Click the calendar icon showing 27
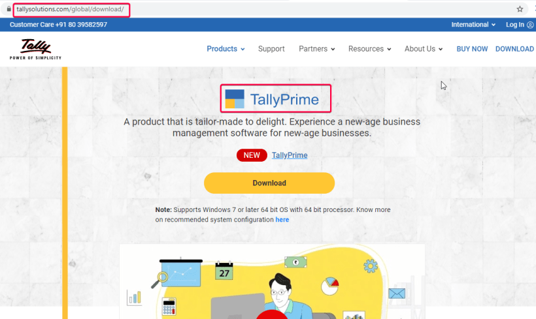The height and width of the screenshot is (319, 536). (224, 271)
